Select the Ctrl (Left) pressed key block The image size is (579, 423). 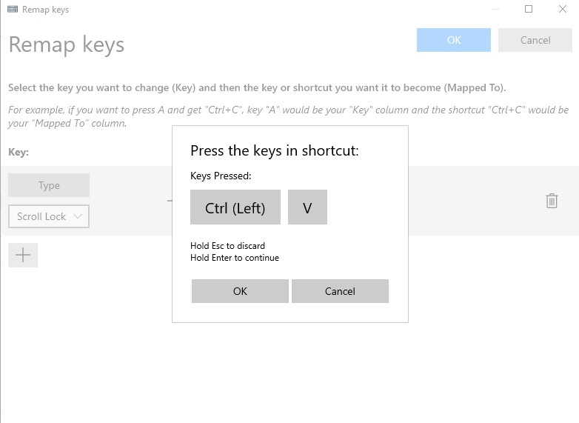(x=235, y=207)
